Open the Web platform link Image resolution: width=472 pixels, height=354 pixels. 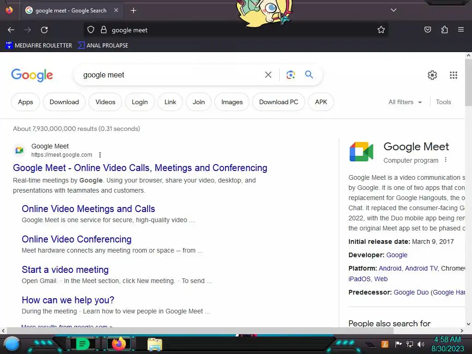[381, 279]
